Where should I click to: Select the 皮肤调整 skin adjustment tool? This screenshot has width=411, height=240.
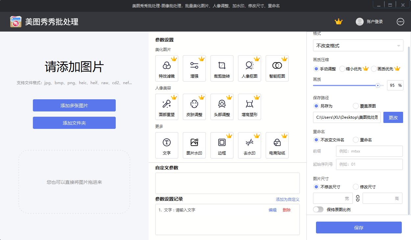(x=194, y=107)
